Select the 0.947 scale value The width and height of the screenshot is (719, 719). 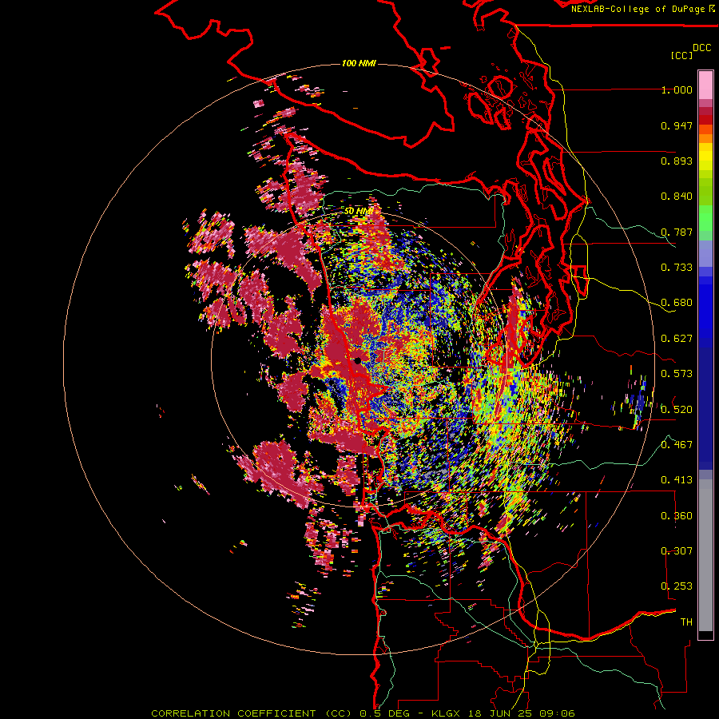point(677,125)
